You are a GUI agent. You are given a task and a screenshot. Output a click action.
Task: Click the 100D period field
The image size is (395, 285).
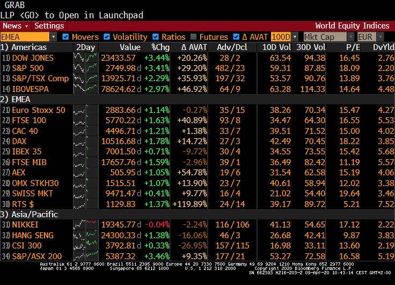pyautogui.click(x=281, y=37)
